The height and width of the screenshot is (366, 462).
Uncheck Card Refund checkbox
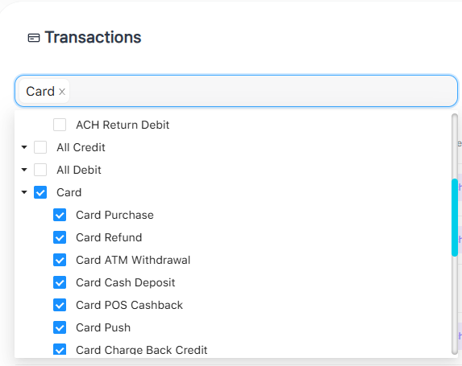(x=60, y=237)
